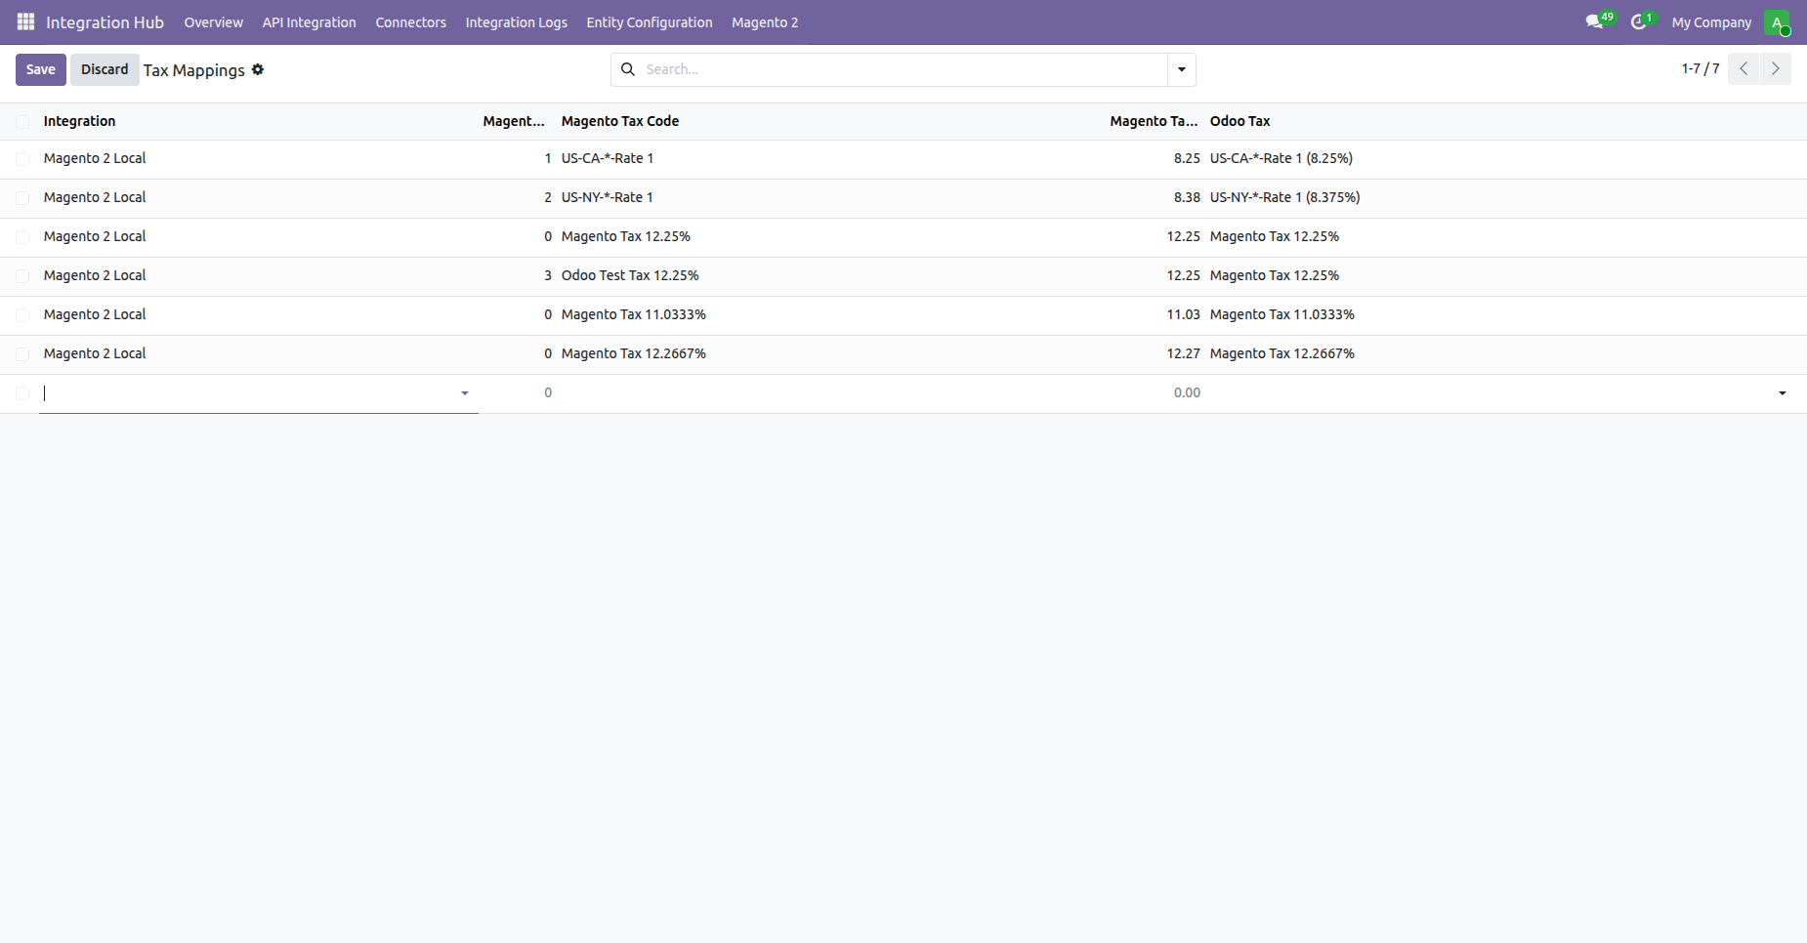Click in the Search input field
The width and height of the screenshot is (1807, 943).
pyautogui.click(x=903, y=69)
